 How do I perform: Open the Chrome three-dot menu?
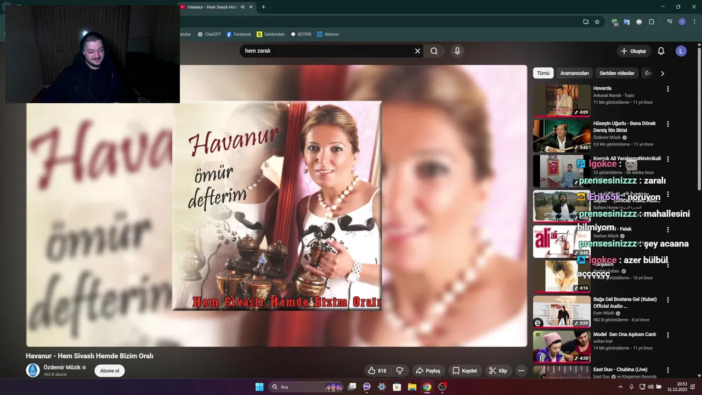[x=694, y=22]
